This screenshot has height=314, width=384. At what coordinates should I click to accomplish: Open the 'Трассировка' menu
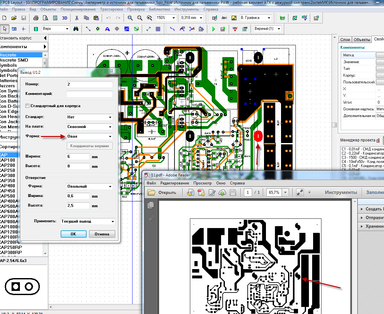[111, 9]
